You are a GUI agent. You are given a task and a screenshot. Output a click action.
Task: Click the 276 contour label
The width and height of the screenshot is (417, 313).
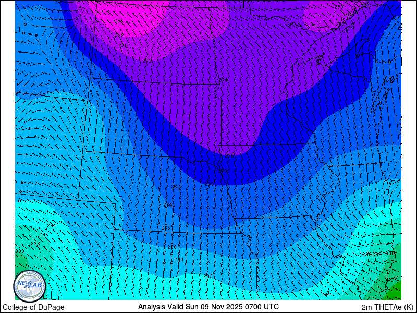(x=229, y=155)
